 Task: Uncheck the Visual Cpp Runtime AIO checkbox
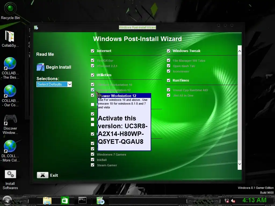(168, 90)
